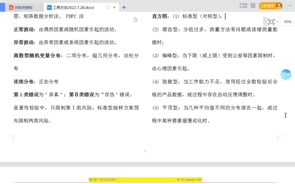
Task: Toggle the screen-share monitor on the docx tab
Action: [x=108, y=7]
